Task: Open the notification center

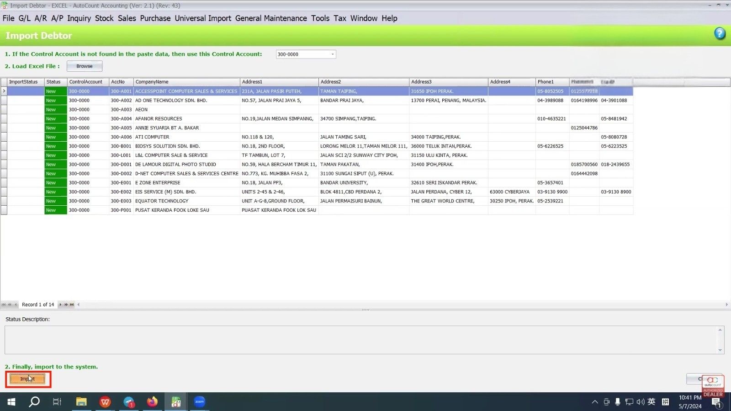Action: (716, 402)
